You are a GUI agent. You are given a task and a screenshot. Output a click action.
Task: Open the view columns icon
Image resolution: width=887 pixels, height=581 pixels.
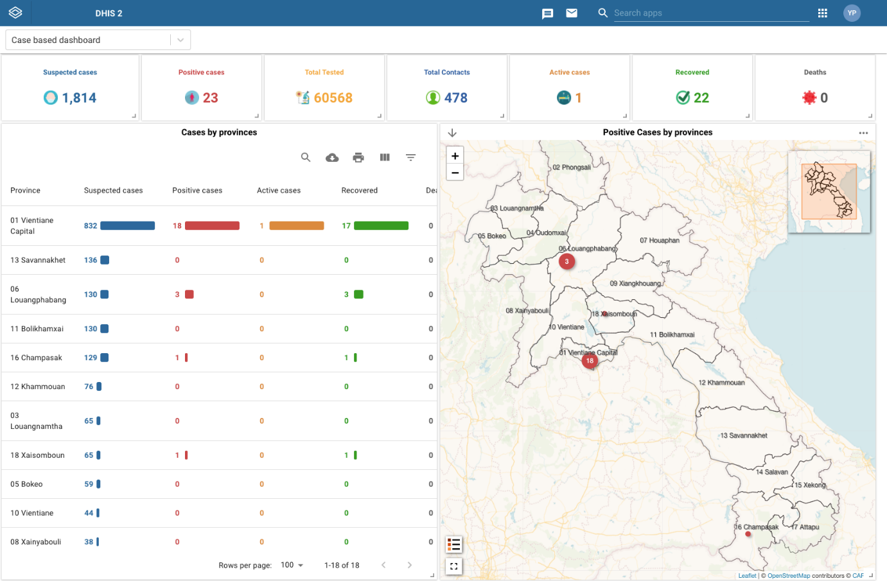[385, 157]
